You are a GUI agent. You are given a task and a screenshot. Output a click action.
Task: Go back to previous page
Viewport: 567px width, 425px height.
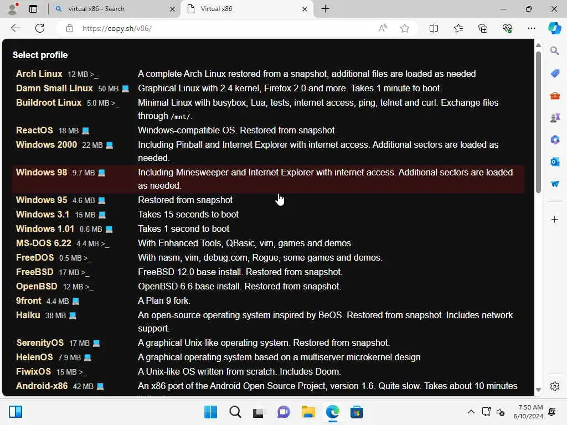pos(15,28)
